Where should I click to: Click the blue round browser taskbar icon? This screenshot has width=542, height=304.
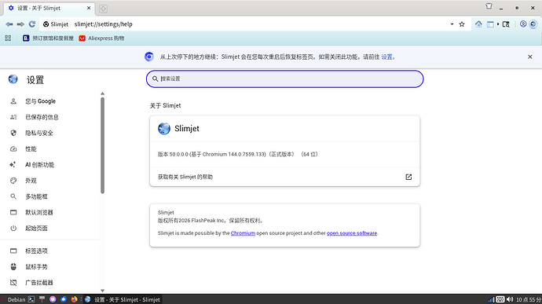pos(64,299)
